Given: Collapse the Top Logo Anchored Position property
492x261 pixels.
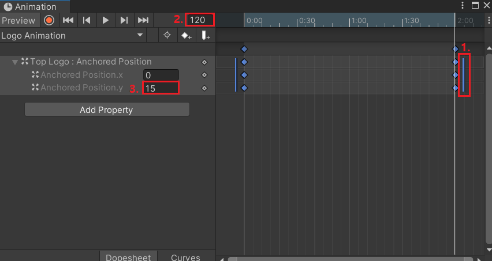Looking at the screenshot, I should tap(15, 62).
